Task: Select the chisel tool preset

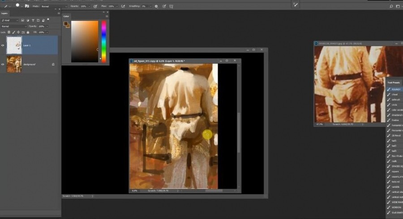Action: (394, 95)
